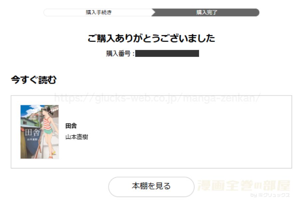Select the 購入手続き progress step
The image size is (300, 206).
pyautogui.click(x=99, y=12)
